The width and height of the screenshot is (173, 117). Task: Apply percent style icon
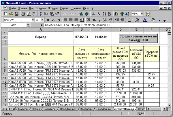(x=94, y=20)
